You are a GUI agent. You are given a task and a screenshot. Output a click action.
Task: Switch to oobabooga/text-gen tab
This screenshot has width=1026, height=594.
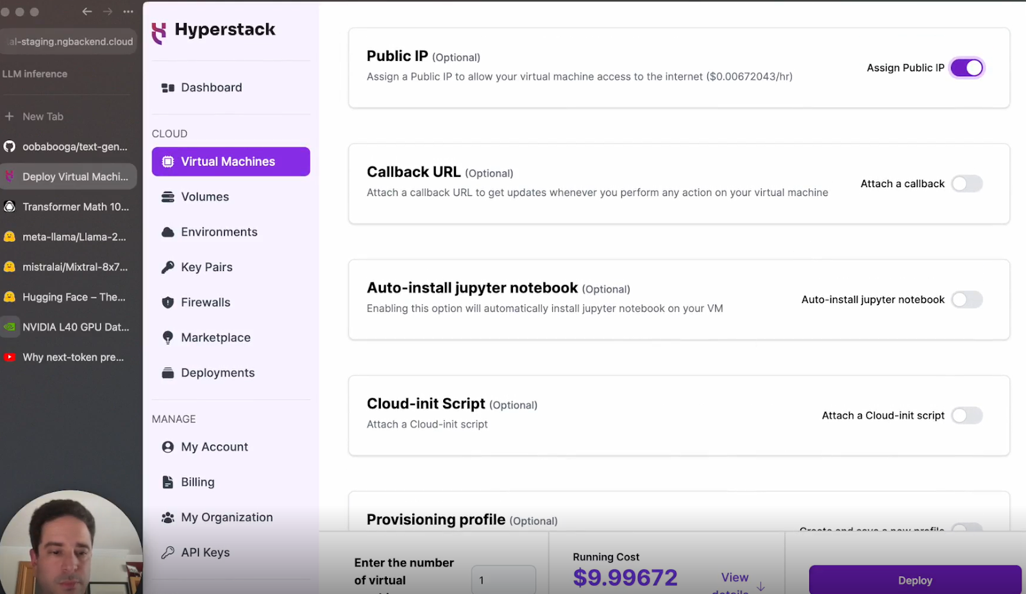[x=69, y=147]
